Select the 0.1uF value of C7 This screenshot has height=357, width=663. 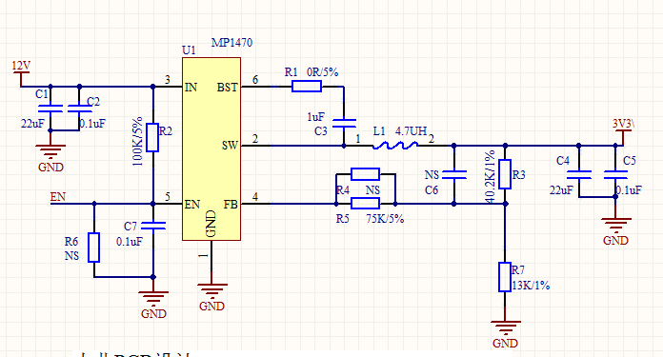pos(130,242)
